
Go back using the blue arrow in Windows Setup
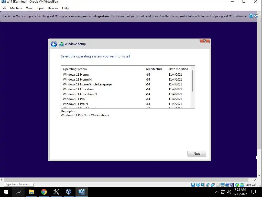(x=54, y=44)
